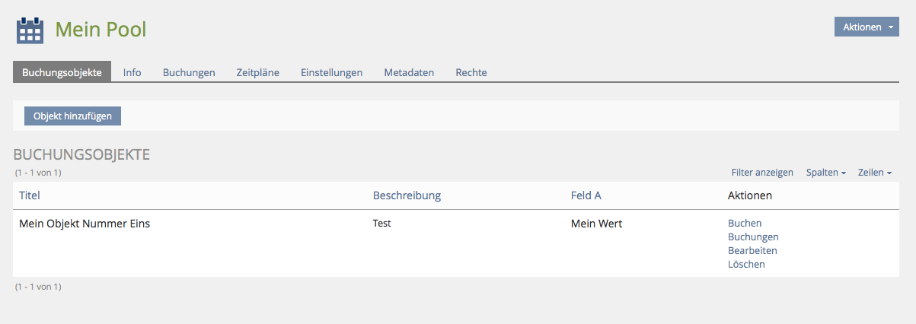This screenshot has height=324, width=916.
Task: Expand the Spalten column selector
Action: click(826, 173)
